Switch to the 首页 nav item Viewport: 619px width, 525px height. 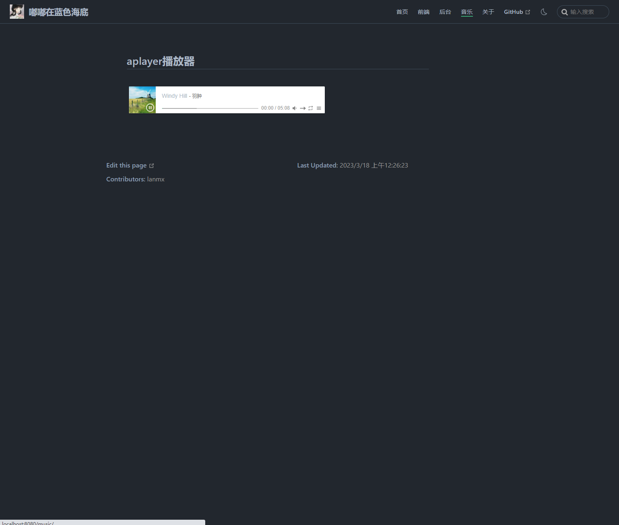click(x=402, y=12)
